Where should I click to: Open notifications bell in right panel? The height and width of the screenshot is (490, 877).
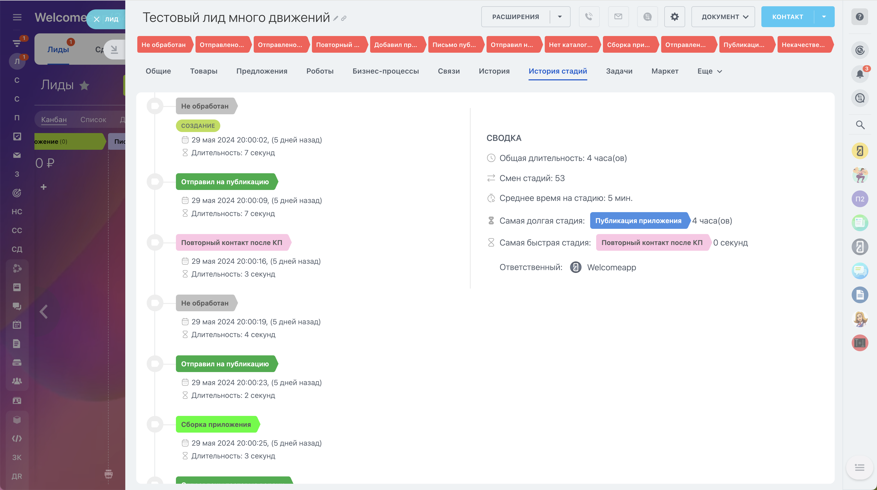(860, 74)
